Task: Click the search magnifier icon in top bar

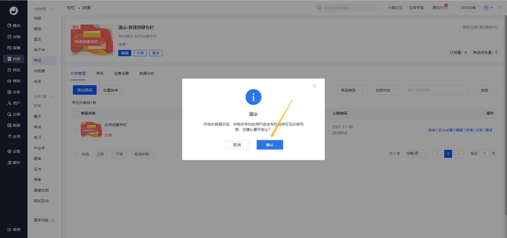Action: (319, 8)
